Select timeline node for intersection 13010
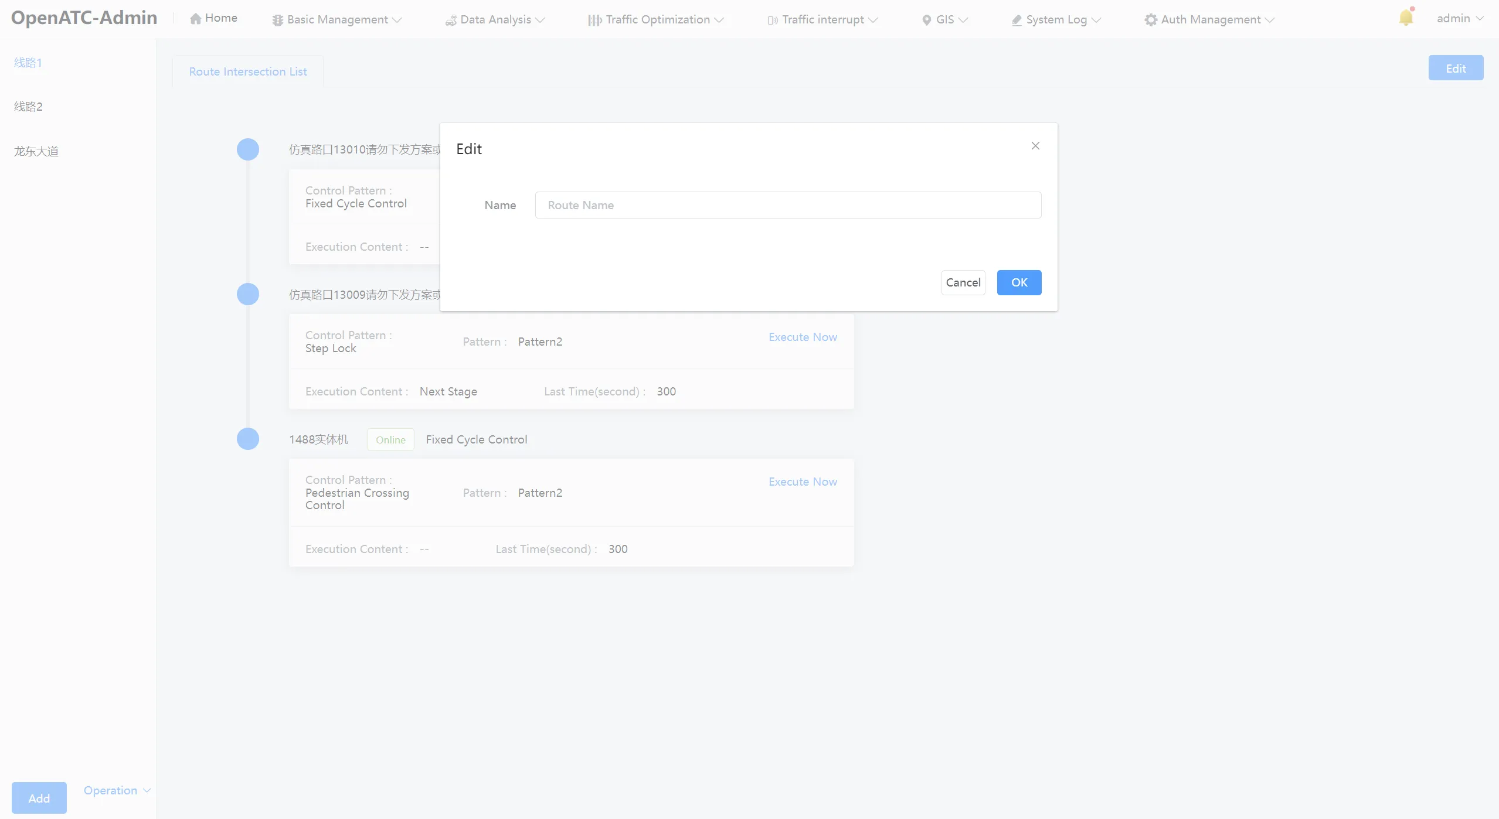The height and width of the screenshot is (819, 1499). click(248, 149)
